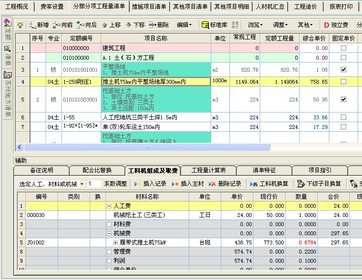The height and width of the screenshot is (280, 362).
Task: Switch to 措施项目清单 tab
Action: [149, 6]
